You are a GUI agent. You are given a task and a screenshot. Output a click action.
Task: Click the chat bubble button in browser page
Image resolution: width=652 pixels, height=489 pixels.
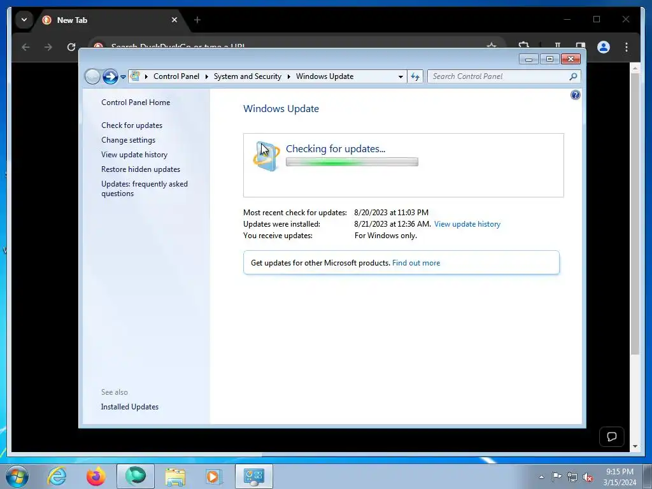pos(612,437)
